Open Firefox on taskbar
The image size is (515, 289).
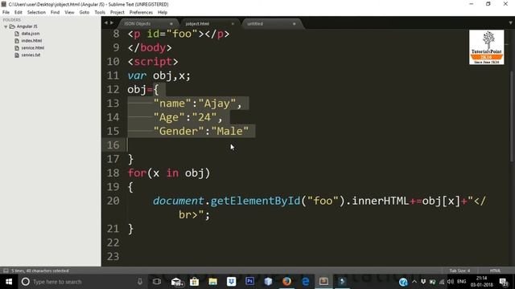[x=286, y=282]
